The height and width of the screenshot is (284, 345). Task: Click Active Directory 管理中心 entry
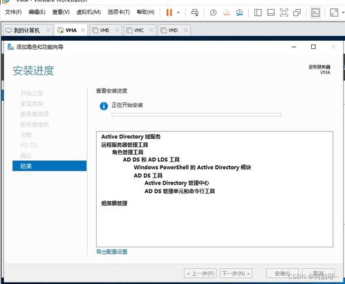point(177,183)
